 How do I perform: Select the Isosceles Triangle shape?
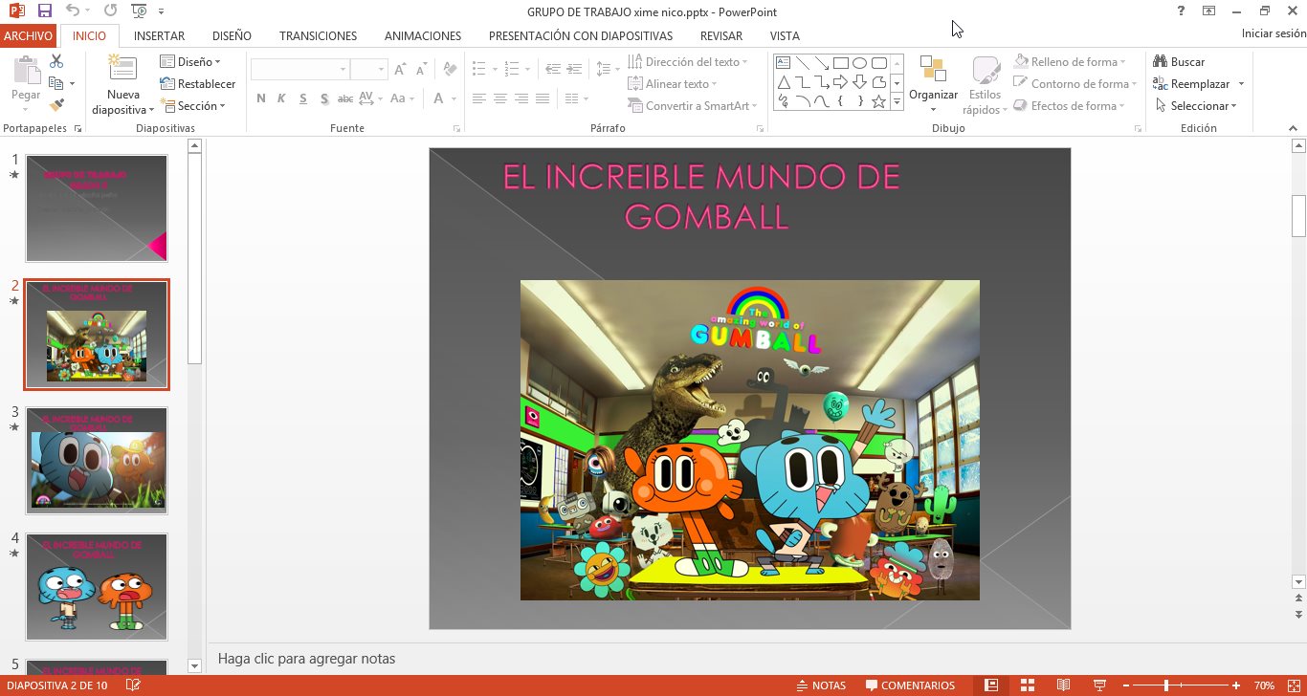(784, 82)
